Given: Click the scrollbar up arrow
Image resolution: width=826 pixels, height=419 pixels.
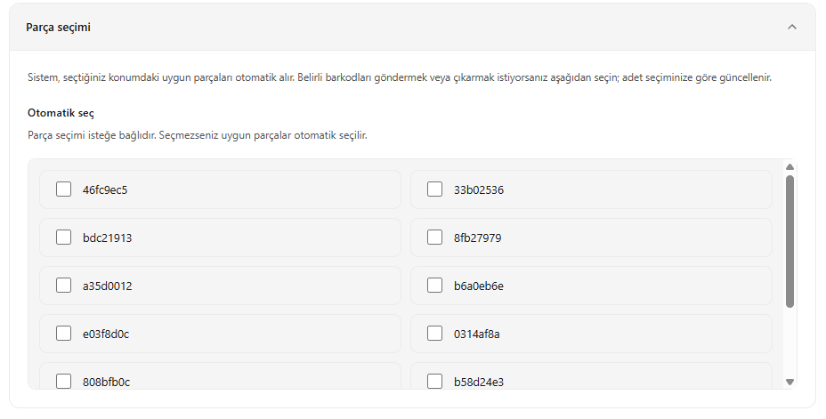Looking at the screenshot, I should pos(790,167).
